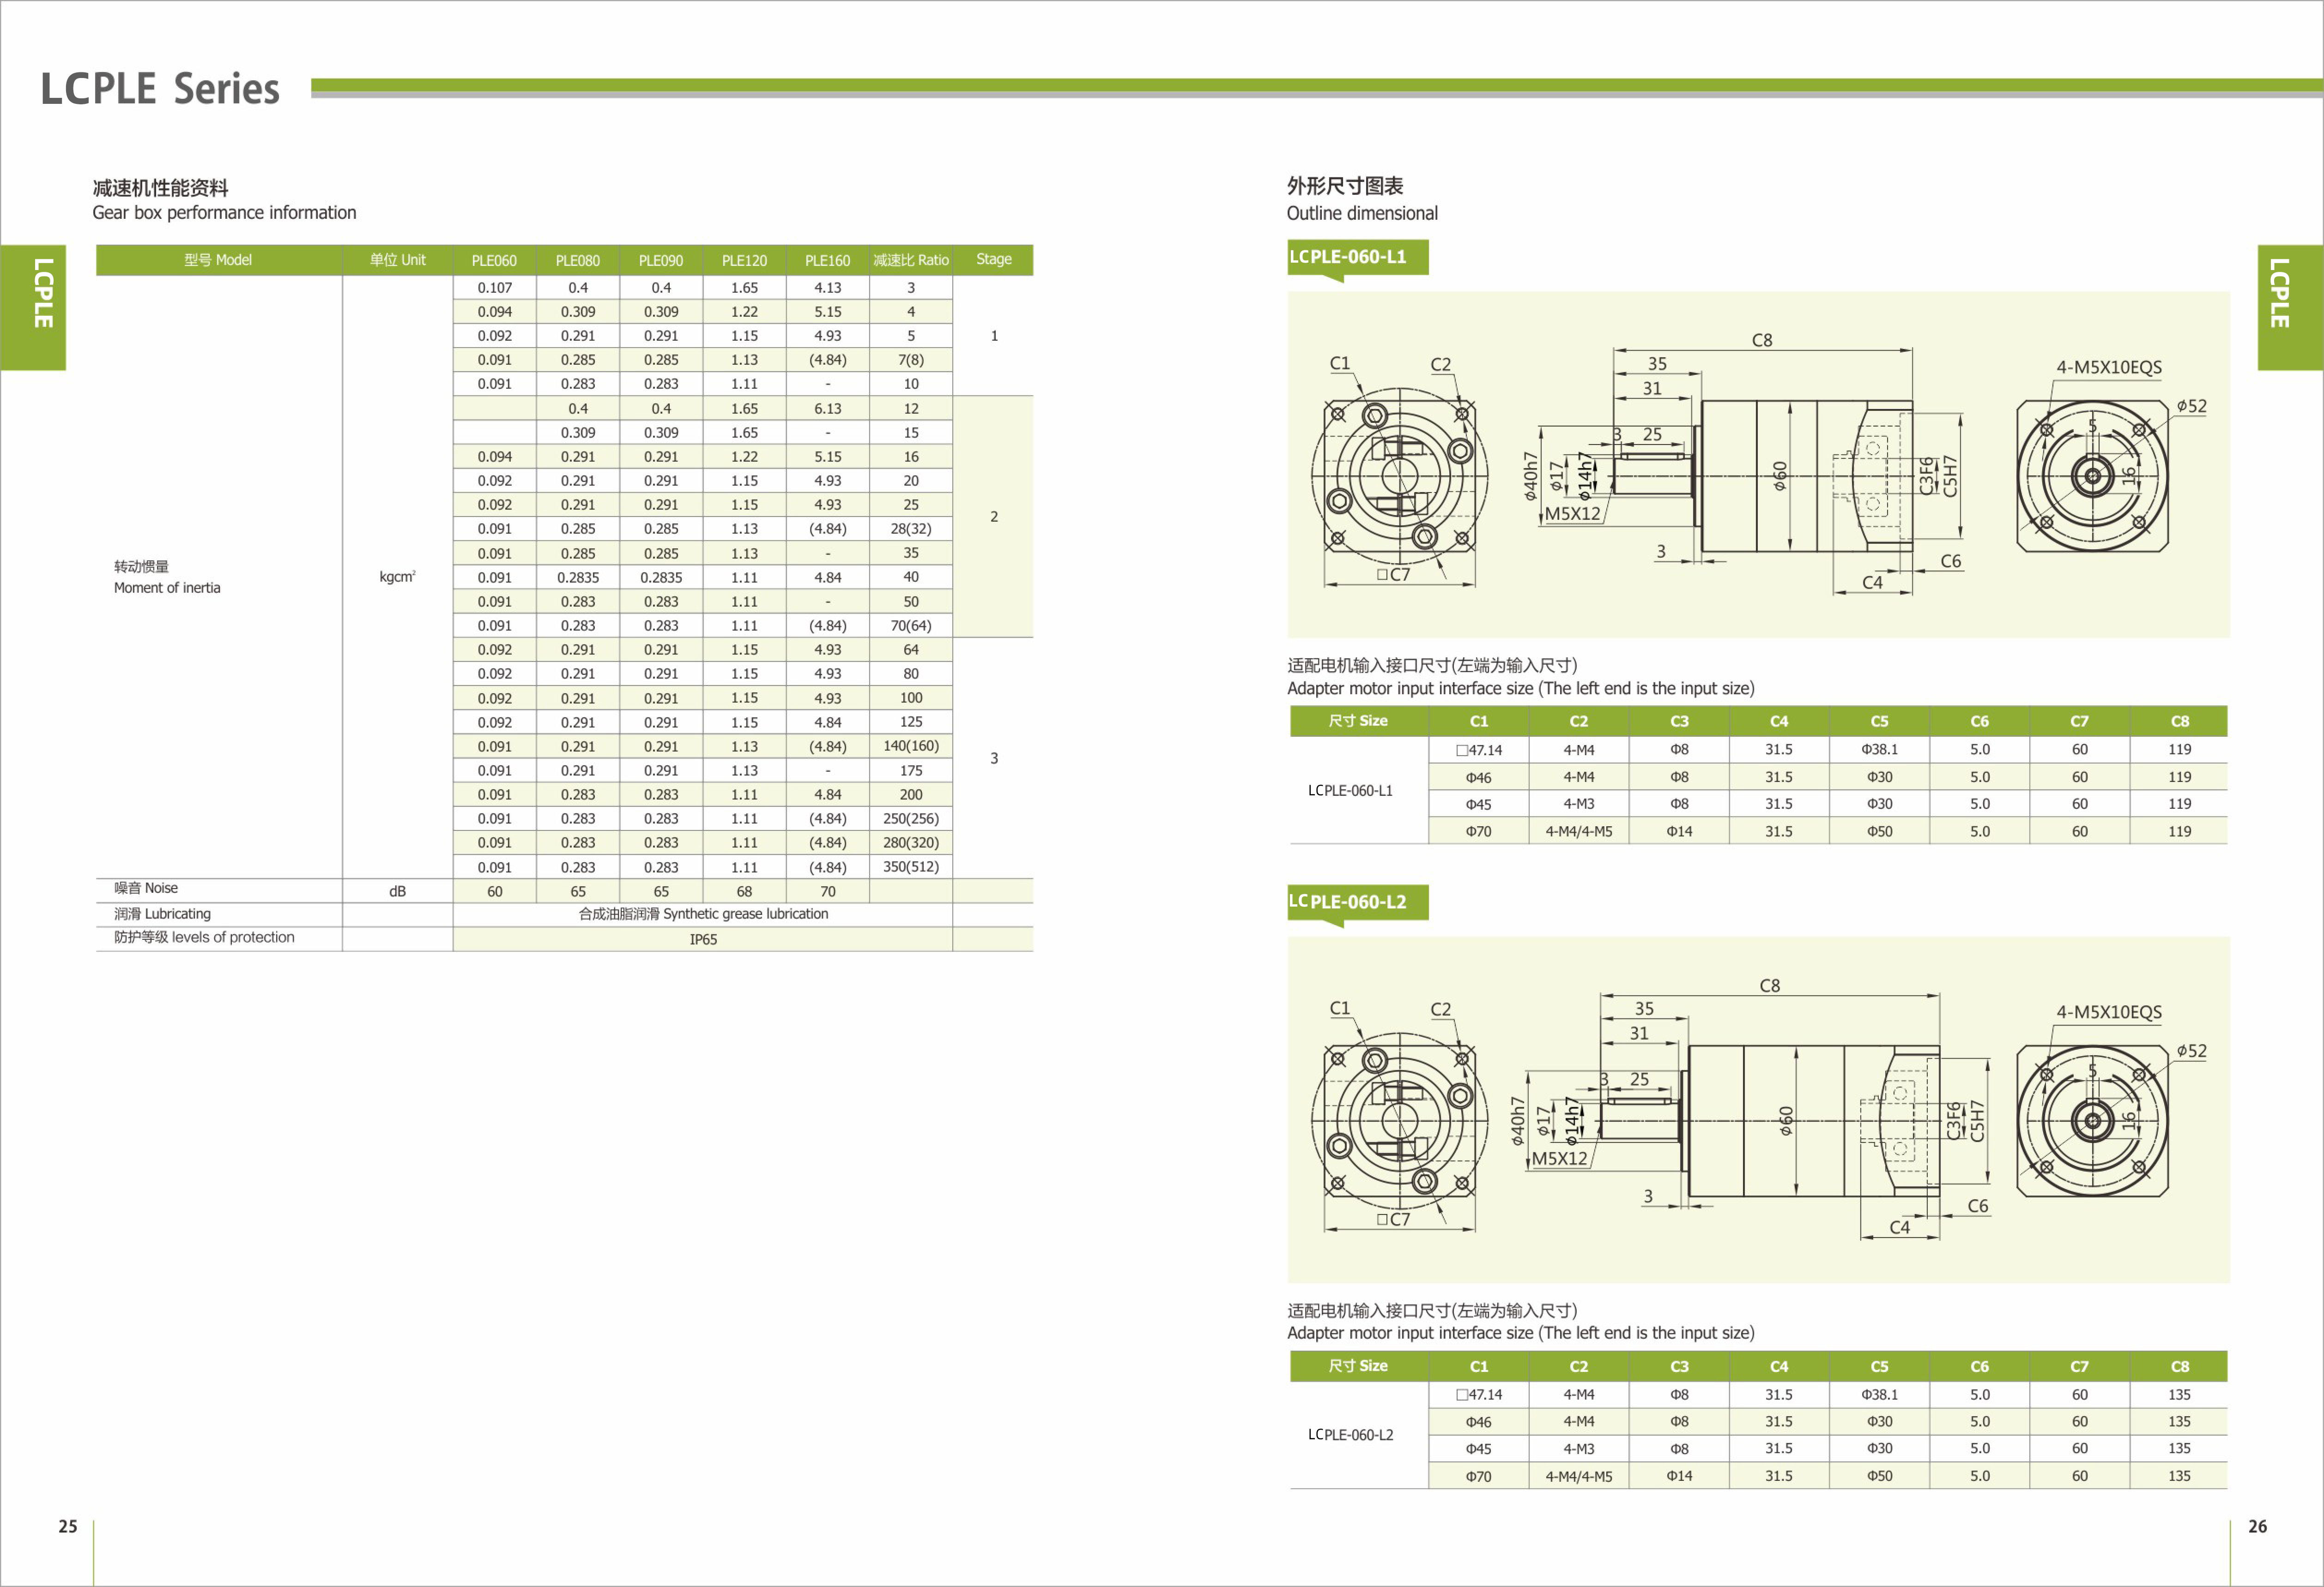Click the PLE160 column header
The image size is (2324, 1587).
[x=827, y=260]
